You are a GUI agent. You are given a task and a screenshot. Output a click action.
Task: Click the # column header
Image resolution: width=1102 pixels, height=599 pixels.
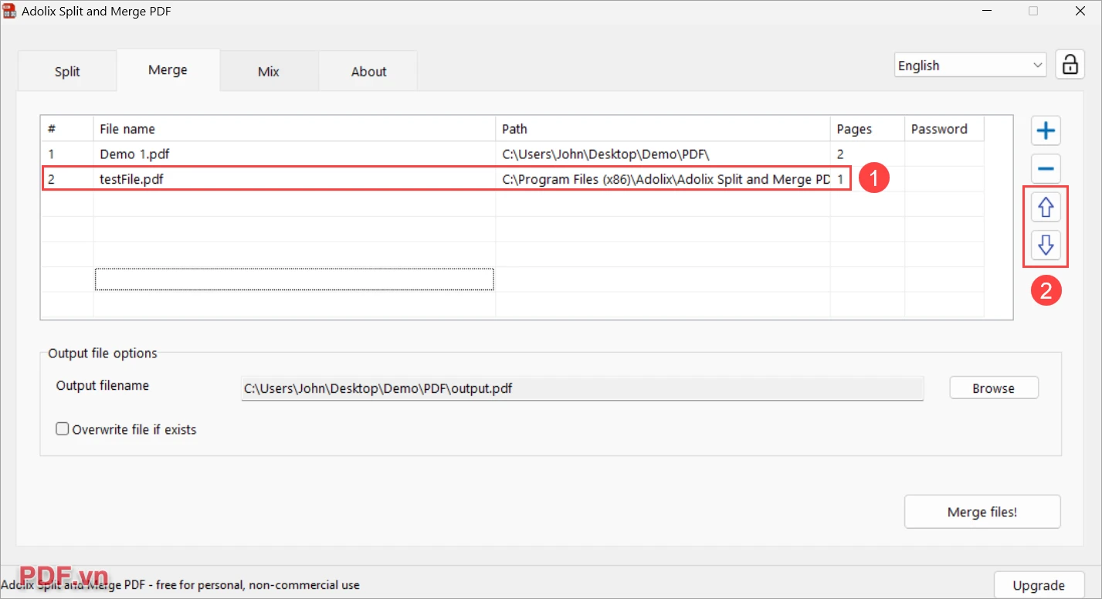[67, 129]
